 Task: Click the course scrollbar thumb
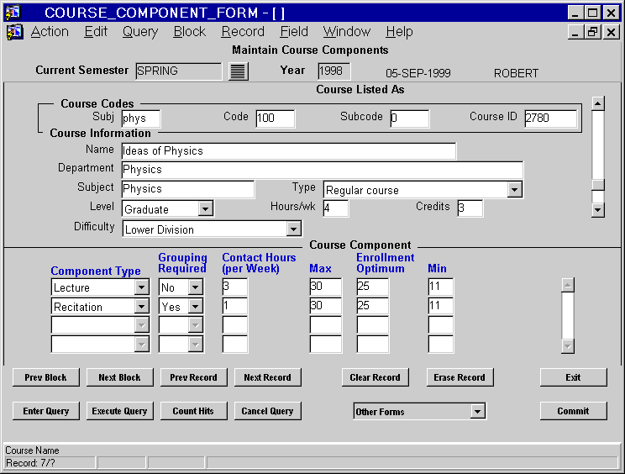coord(598,185)
